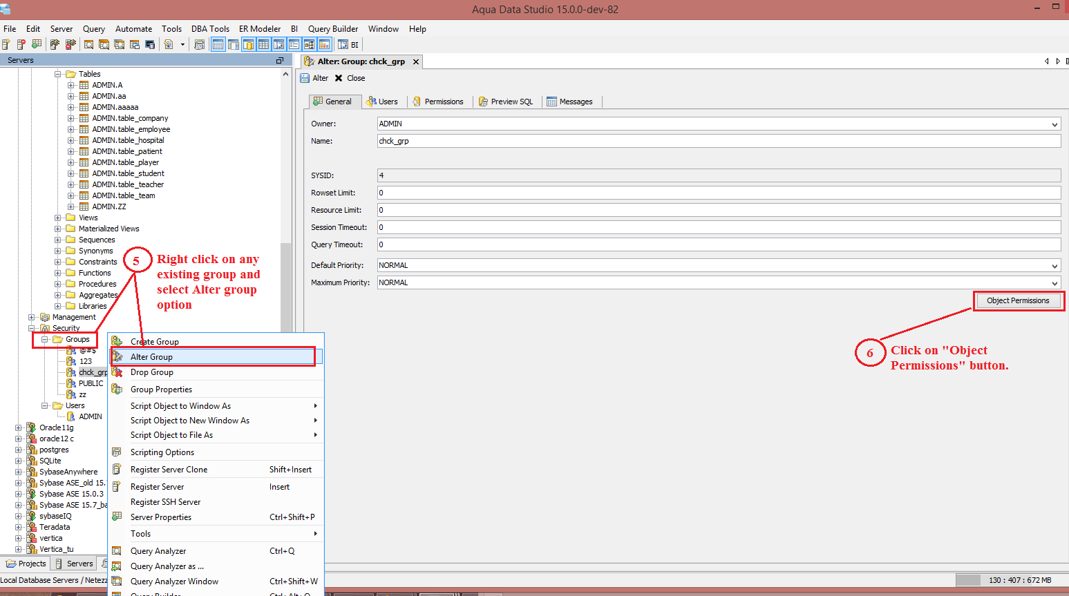Click the tab scroll left arrow
The width and height of the screenshot is (1069, 596).
(1046, 61)
